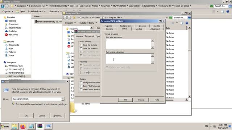232x130 pixels.
Task: Click Type column header in Program Files
Action: [176, 28]
